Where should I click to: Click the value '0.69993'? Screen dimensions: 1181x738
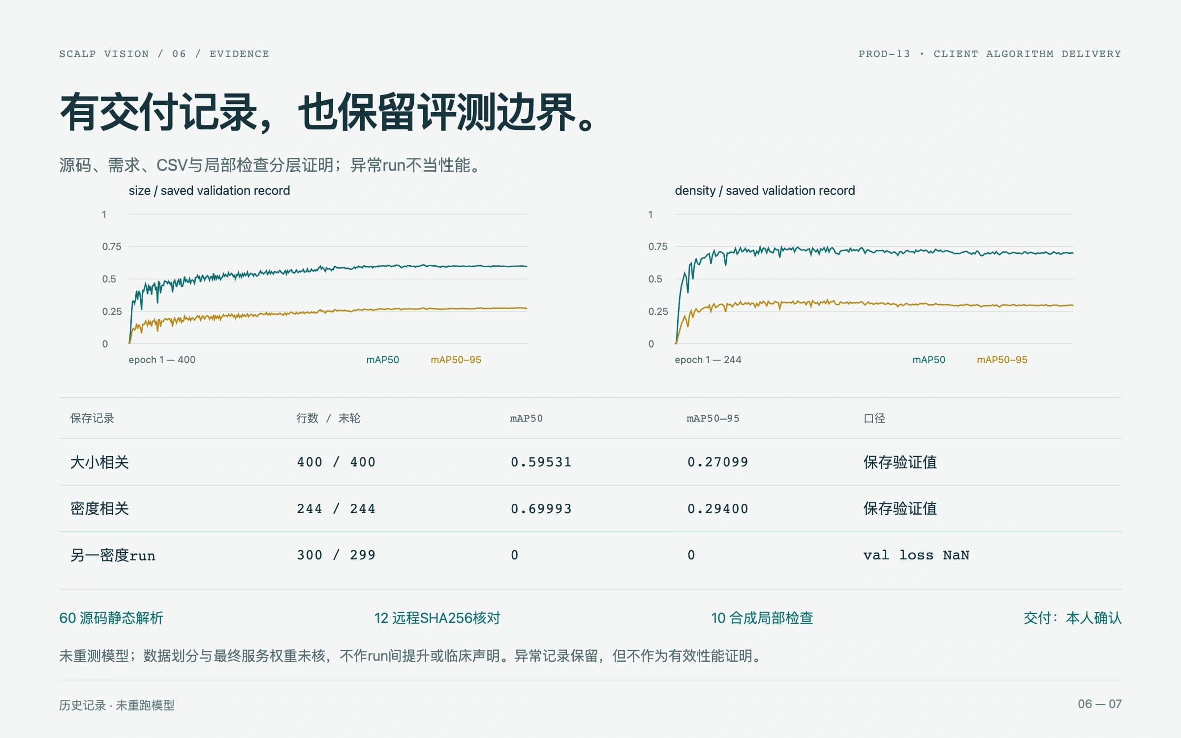click(541, 508)
